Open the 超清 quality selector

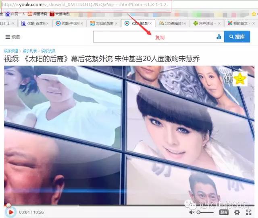224,212
